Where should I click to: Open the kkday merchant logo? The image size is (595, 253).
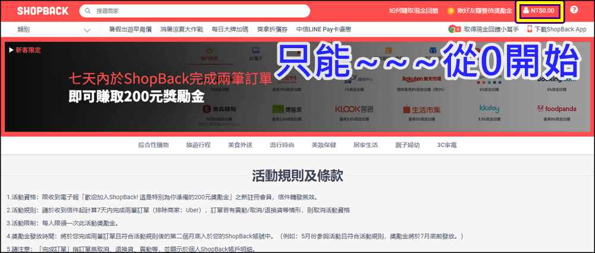[489, 109]
